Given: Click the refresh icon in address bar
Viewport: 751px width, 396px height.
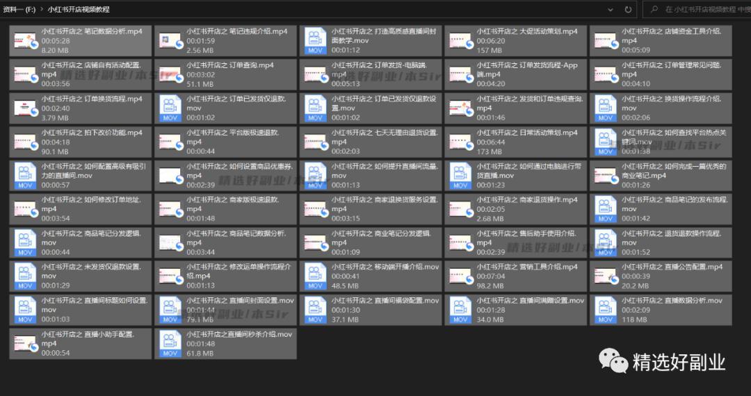Looking at the screenshot, I should pyautogui.click(x=628, y=10).
